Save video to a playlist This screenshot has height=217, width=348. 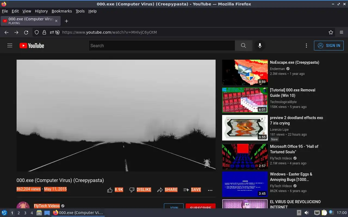point(192,190)
